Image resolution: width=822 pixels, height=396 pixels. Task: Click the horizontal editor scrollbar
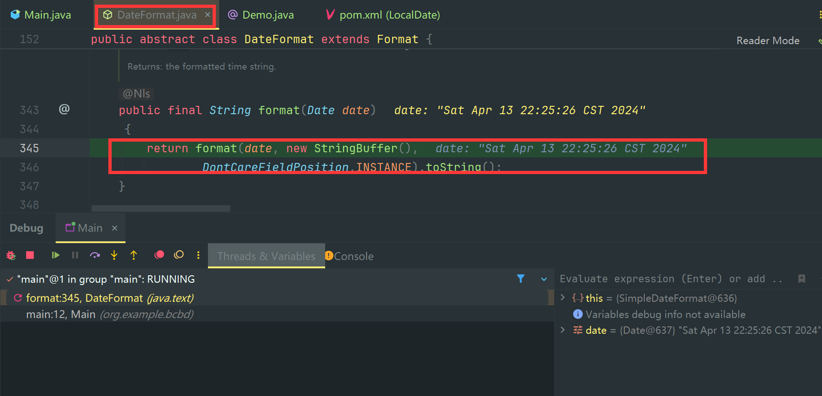(161, 208)
